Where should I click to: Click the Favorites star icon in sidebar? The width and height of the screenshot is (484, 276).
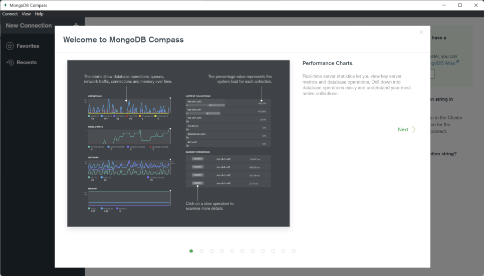(x=10, y=46)
